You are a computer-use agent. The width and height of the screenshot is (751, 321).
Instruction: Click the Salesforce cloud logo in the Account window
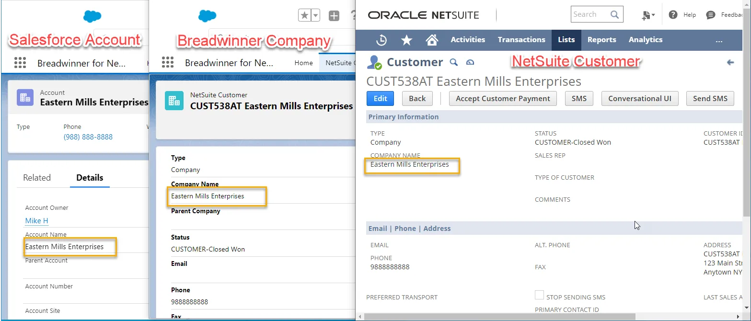click(92, 16)
